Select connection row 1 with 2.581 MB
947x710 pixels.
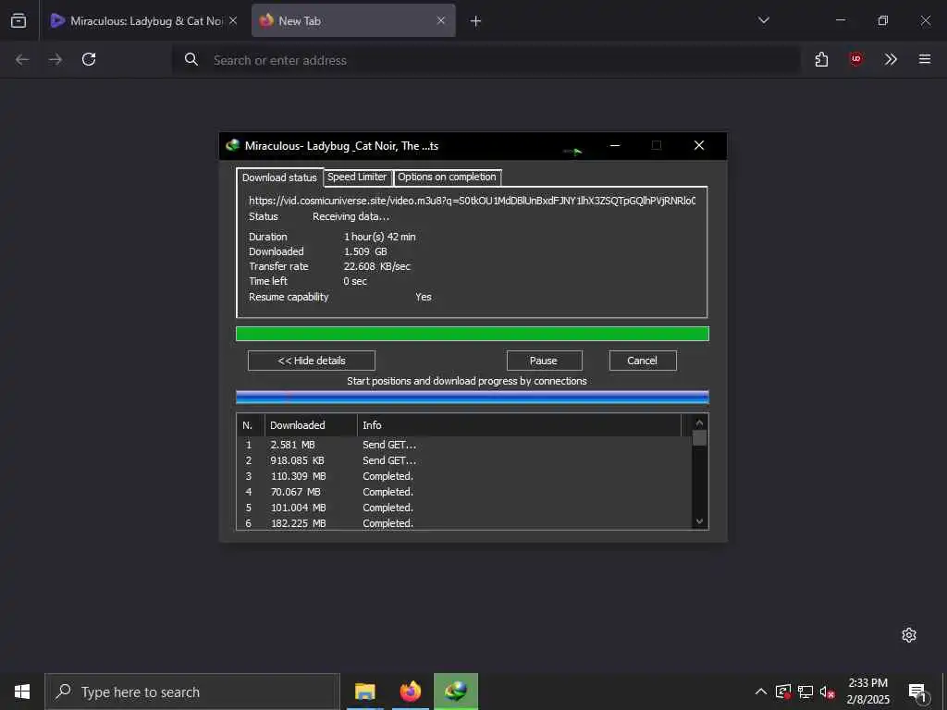464,445
